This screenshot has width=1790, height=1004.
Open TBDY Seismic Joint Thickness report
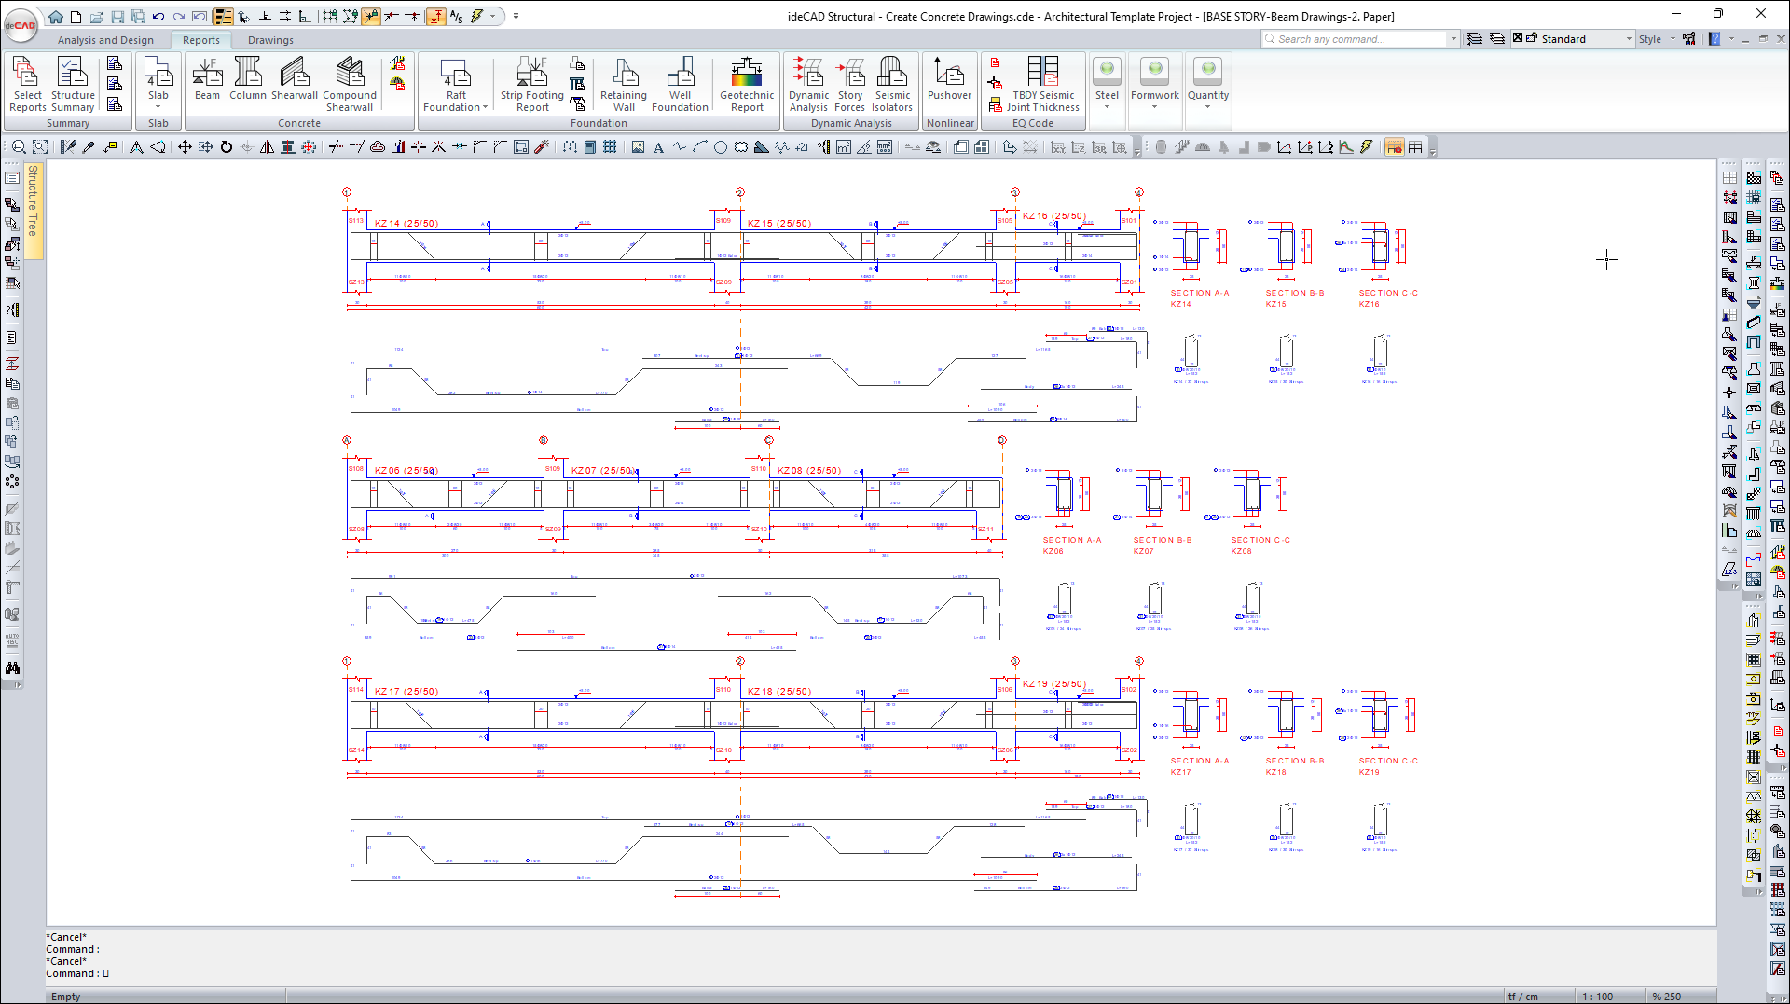click(1043, 84)
